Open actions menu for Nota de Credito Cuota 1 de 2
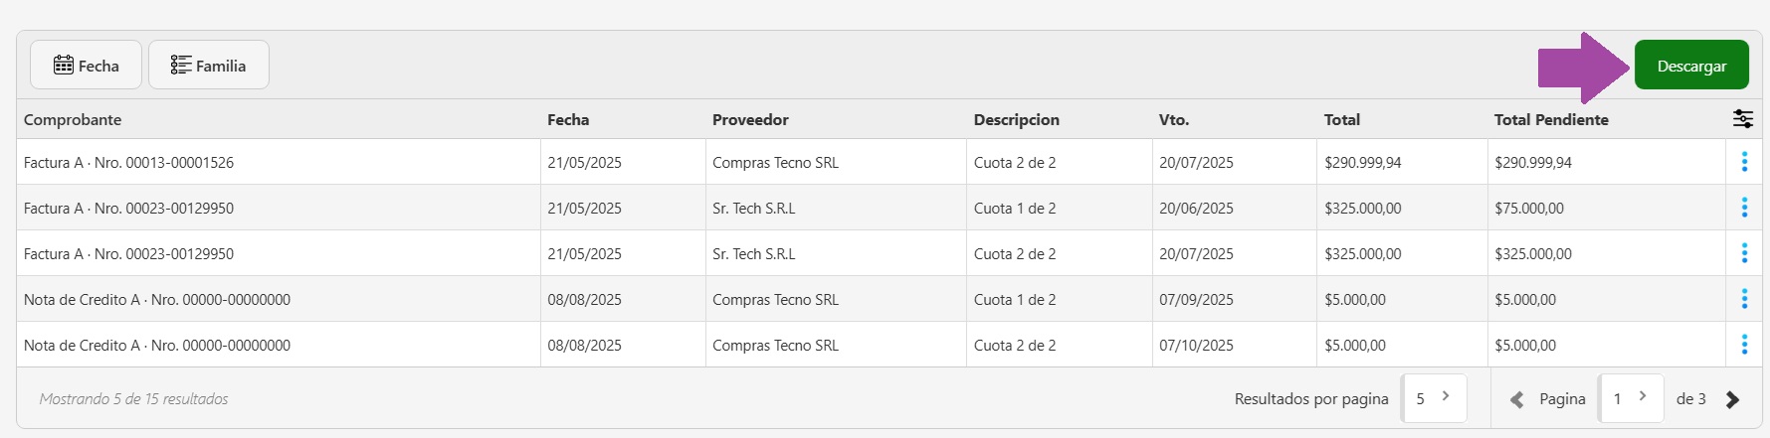Screen dimensions: 1770x438 point(1743,299)
